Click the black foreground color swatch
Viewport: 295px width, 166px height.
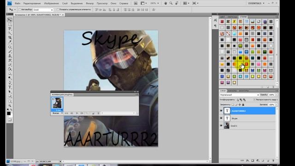coord(9,113)
